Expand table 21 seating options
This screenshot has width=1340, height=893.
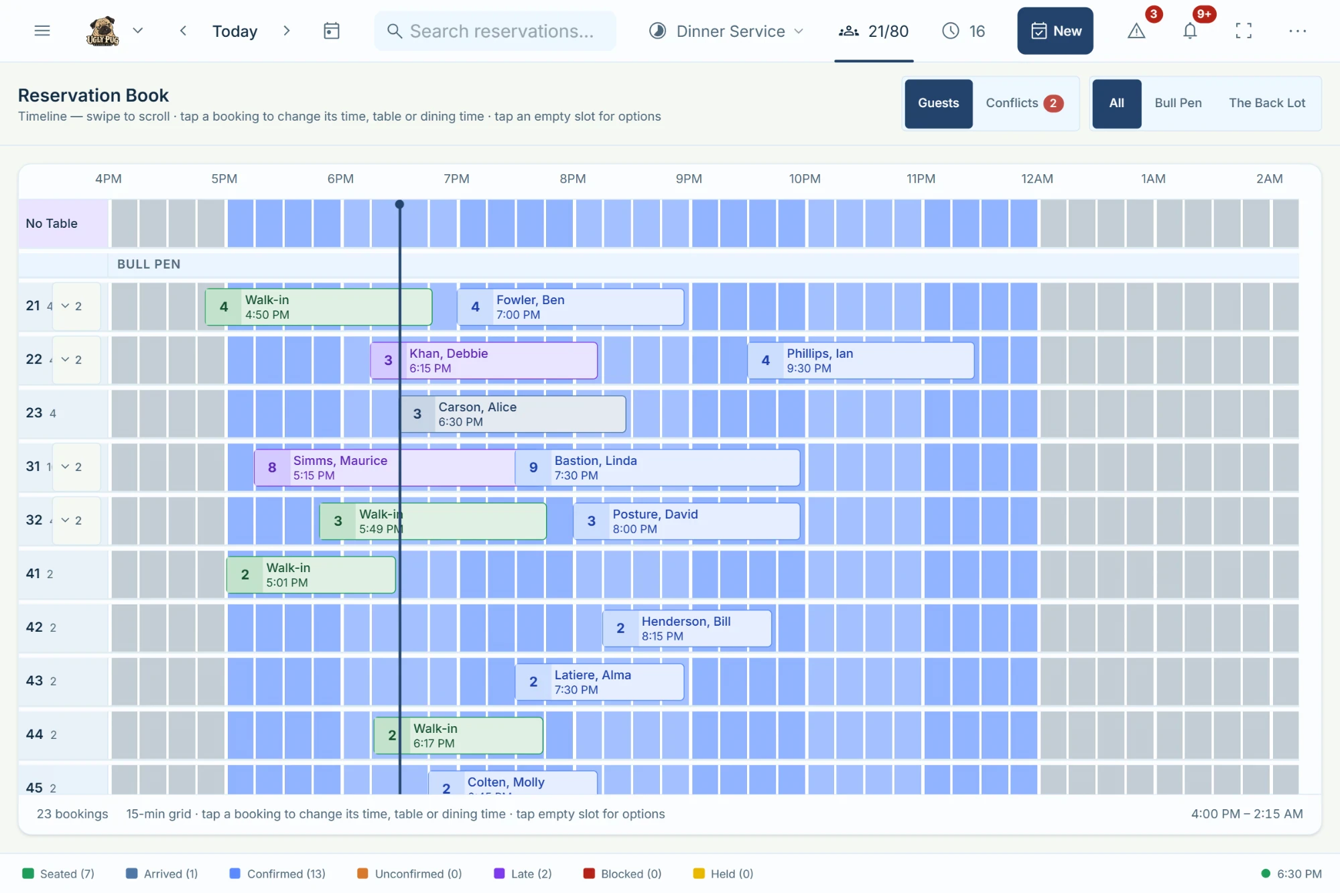(76, 306)
